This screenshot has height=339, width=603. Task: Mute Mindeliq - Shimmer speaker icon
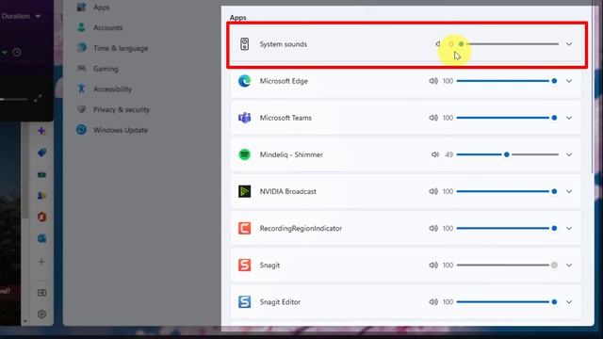[435, 154]
